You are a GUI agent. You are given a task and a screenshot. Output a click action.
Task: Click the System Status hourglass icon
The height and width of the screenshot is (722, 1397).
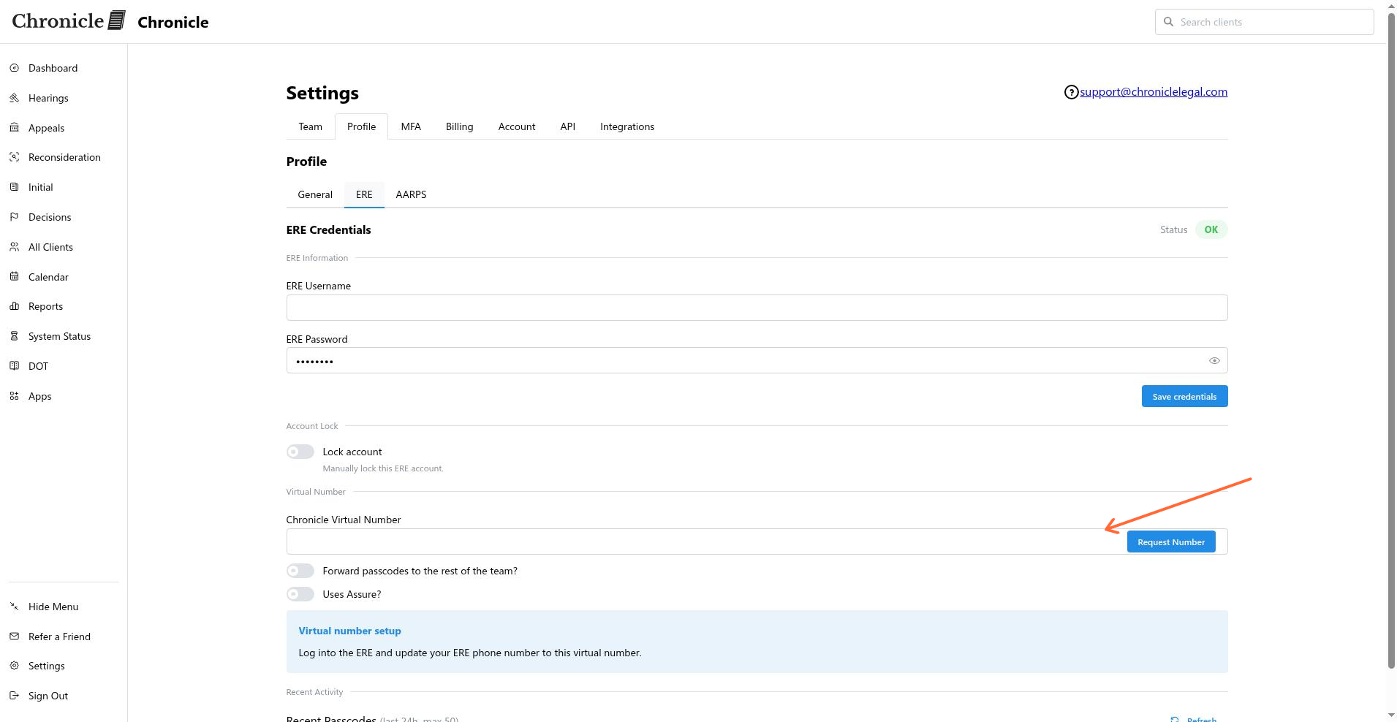point(14,336)
